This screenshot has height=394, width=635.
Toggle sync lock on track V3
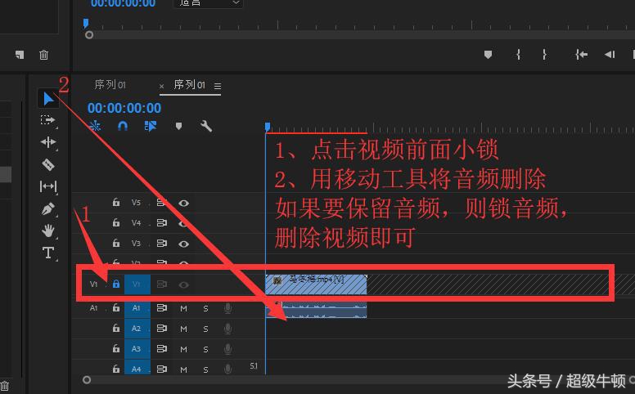coord(161,243)
